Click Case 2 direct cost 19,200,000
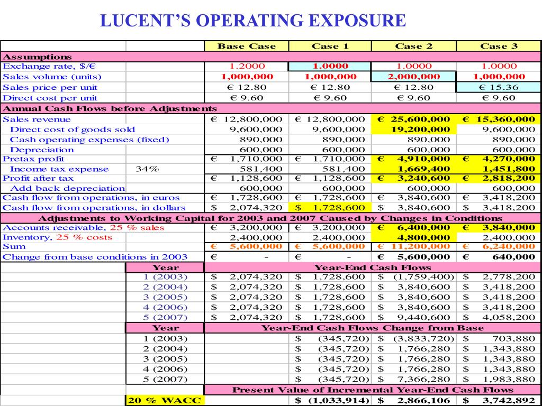 (x=414, y=130)
